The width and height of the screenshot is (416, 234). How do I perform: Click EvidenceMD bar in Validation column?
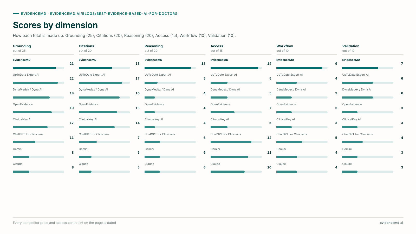click(368, 68)
